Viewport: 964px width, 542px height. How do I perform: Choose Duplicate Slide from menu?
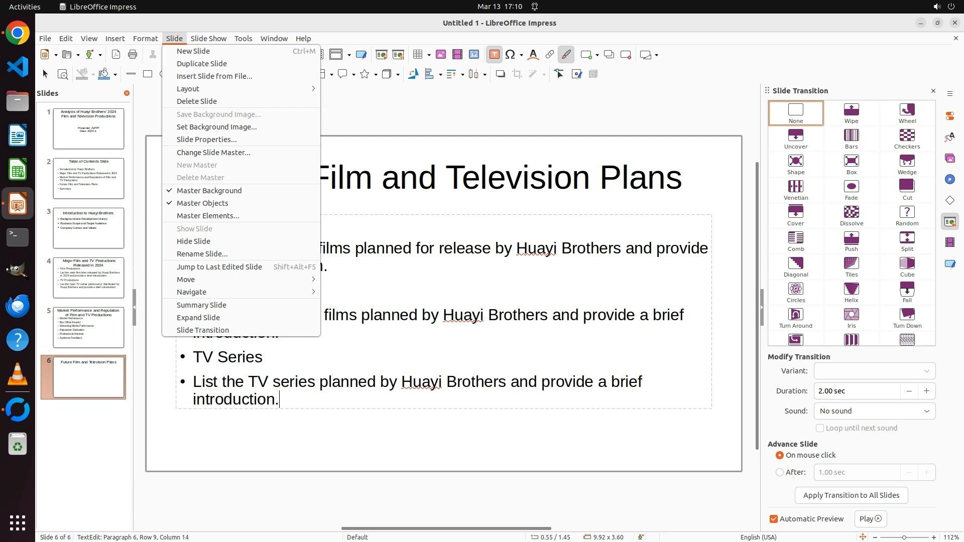tap(202, 64)
